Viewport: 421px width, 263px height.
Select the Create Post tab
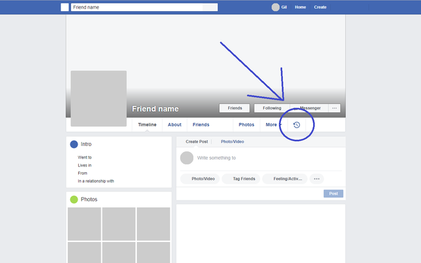click(197, 142)
